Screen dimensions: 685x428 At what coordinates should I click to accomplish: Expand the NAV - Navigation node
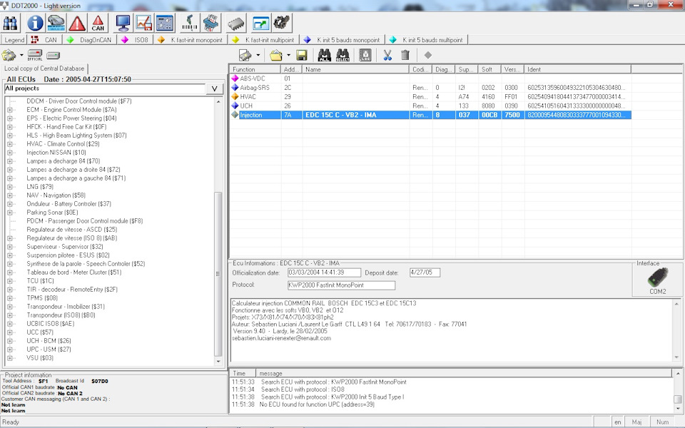click(10, 195)
